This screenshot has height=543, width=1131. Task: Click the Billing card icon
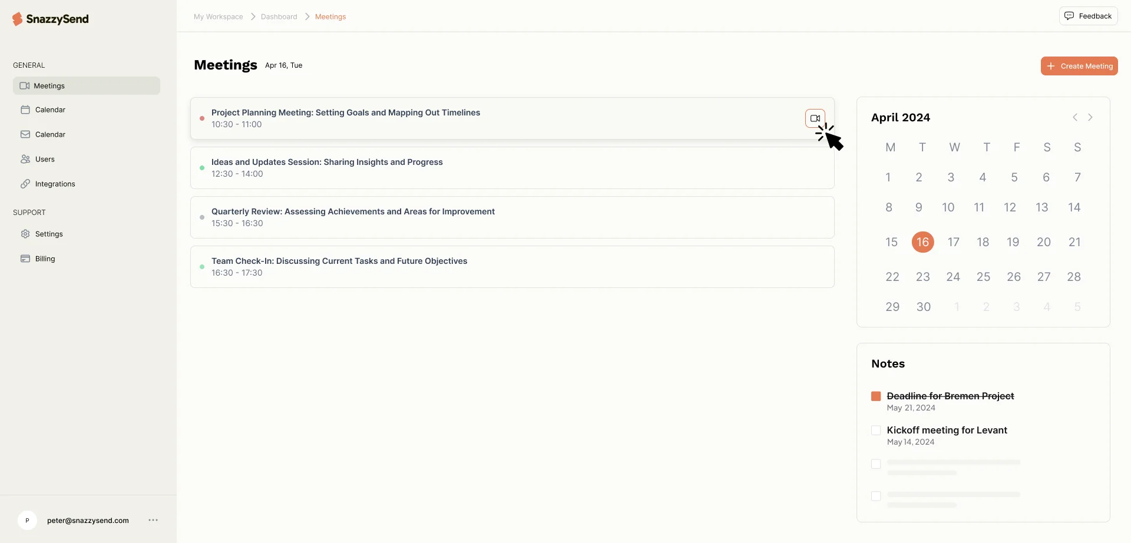pos(25,259)
